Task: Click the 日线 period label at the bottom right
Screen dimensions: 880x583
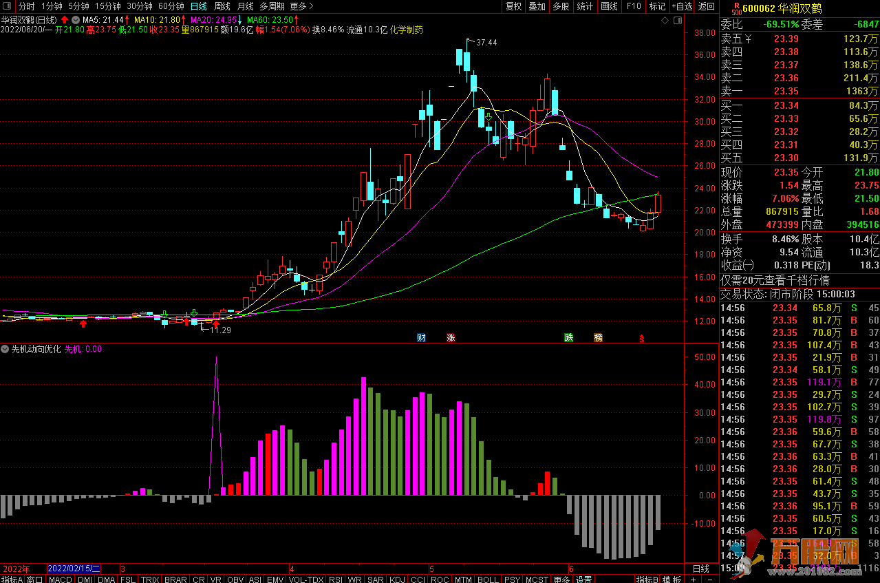Action: tap(700, 569)
